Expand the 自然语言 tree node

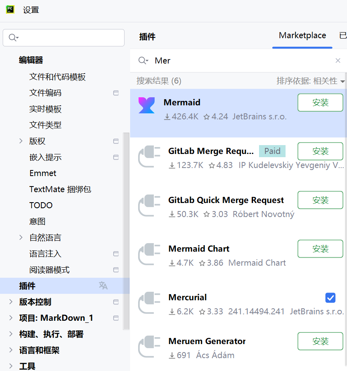tap(21, 238)
